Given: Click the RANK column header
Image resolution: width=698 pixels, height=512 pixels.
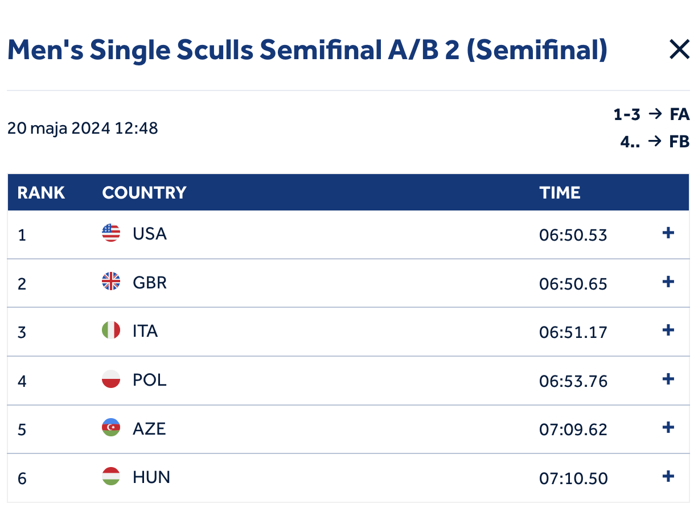Looking at the screenshot, I should (41, 193).
